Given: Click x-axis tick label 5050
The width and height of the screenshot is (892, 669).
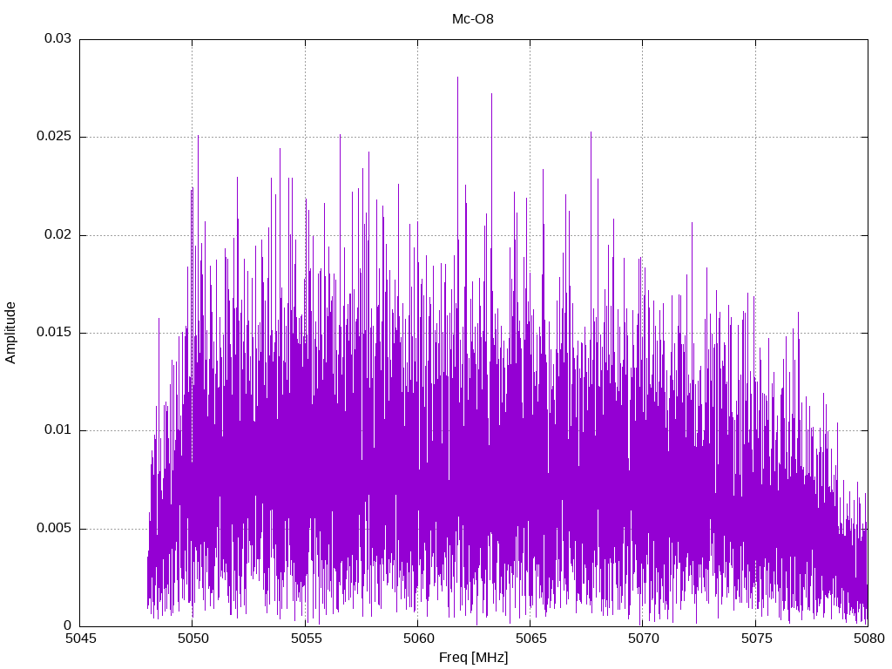Looking at the screenshot, I should pos(193,639).
